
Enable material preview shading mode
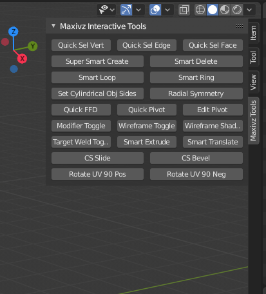(225, 10)
